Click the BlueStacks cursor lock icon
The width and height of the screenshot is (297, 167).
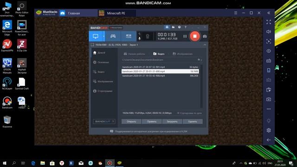pos(269,41)
